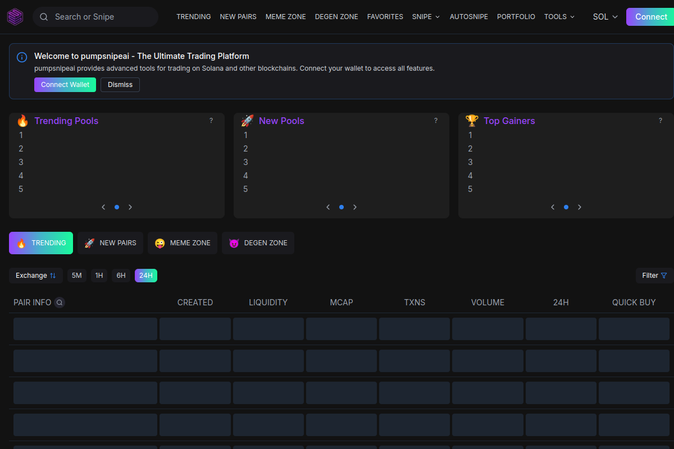Go to next page in Top Gainers
674x449 pixels.
tap(580, 207)
